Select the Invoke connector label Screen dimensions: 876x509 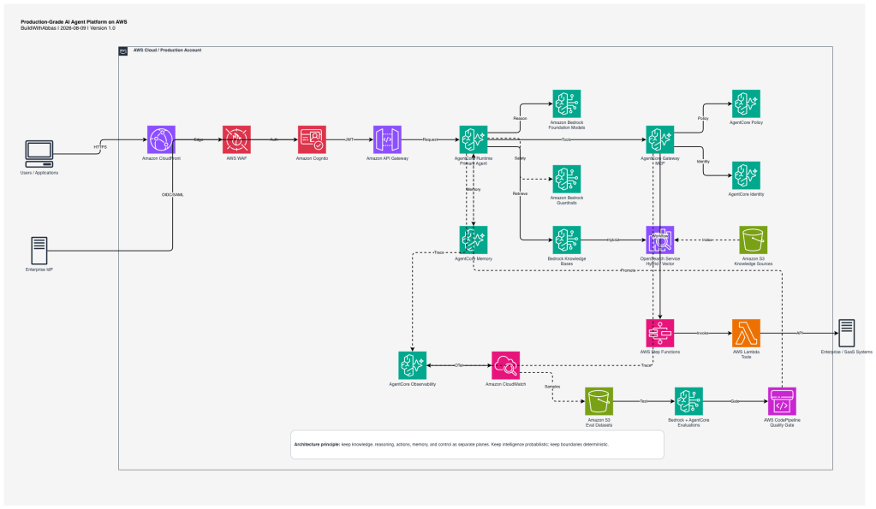703,333
